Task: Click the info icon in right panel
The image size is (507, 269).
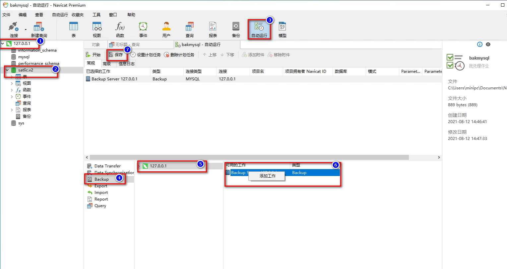Action: point(479,44)
